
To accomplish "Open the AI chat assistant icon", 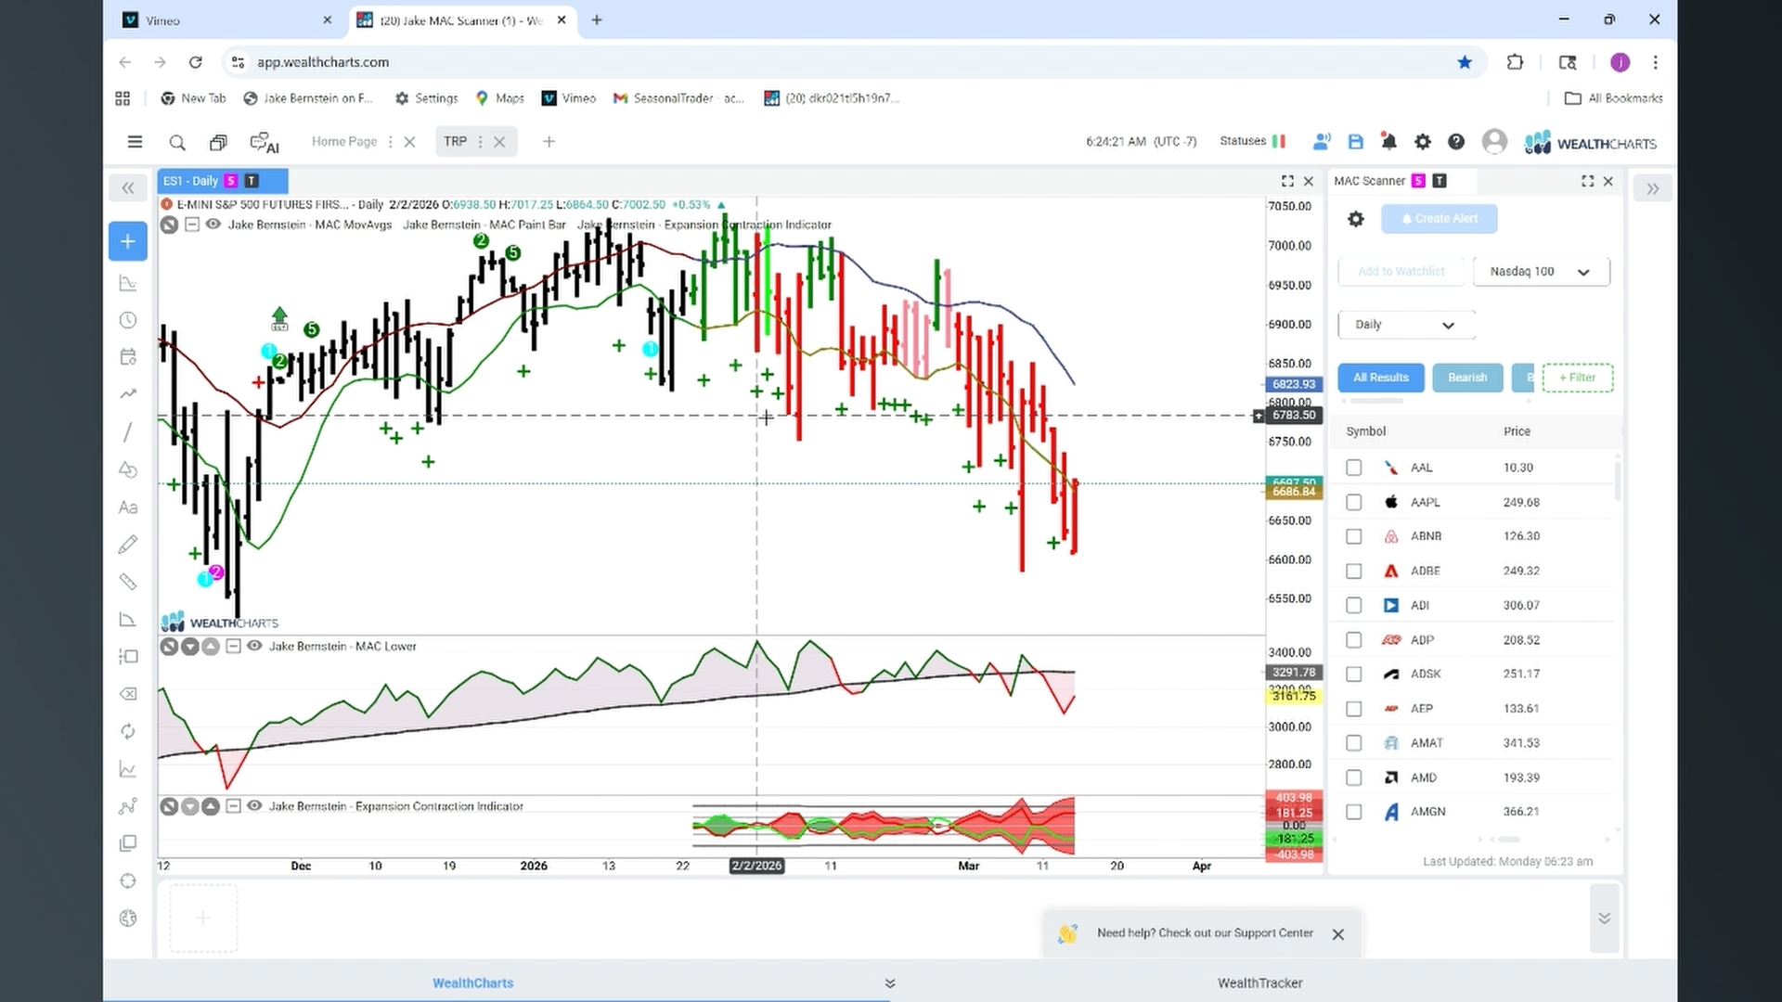I will coord(265,143).
